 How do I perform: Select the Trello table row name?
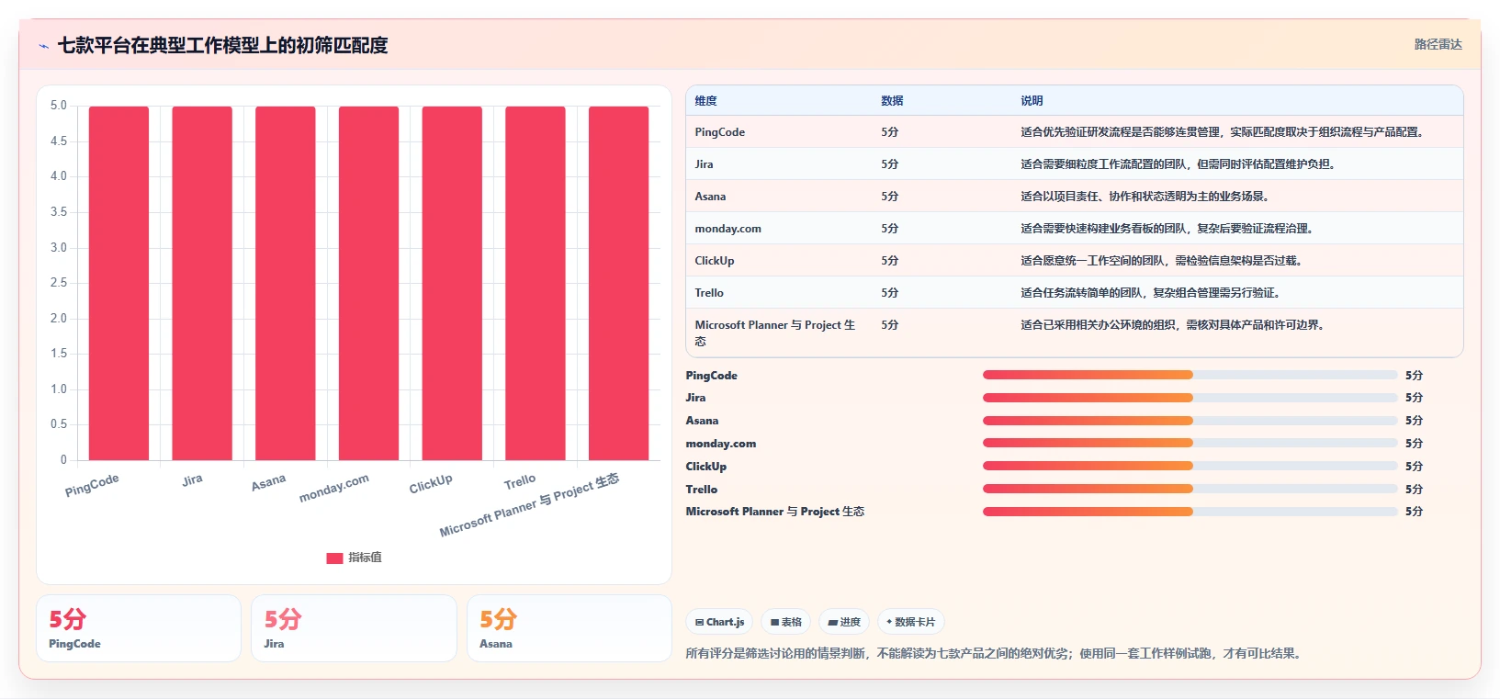coord(709,293)
